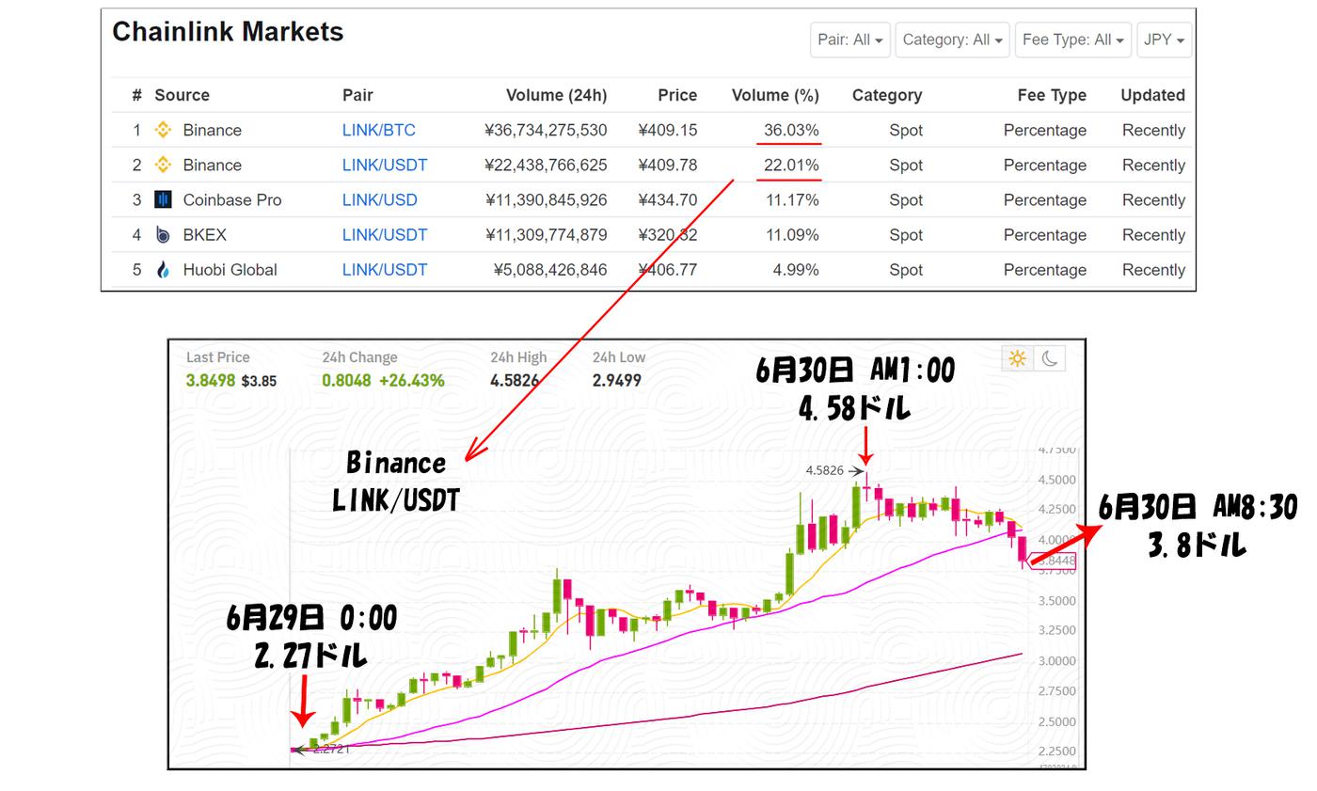1317x791 pixels.
Task: Click volume ¥22,438,766,625
Action: pyautogui.click(x=546, y=165)
